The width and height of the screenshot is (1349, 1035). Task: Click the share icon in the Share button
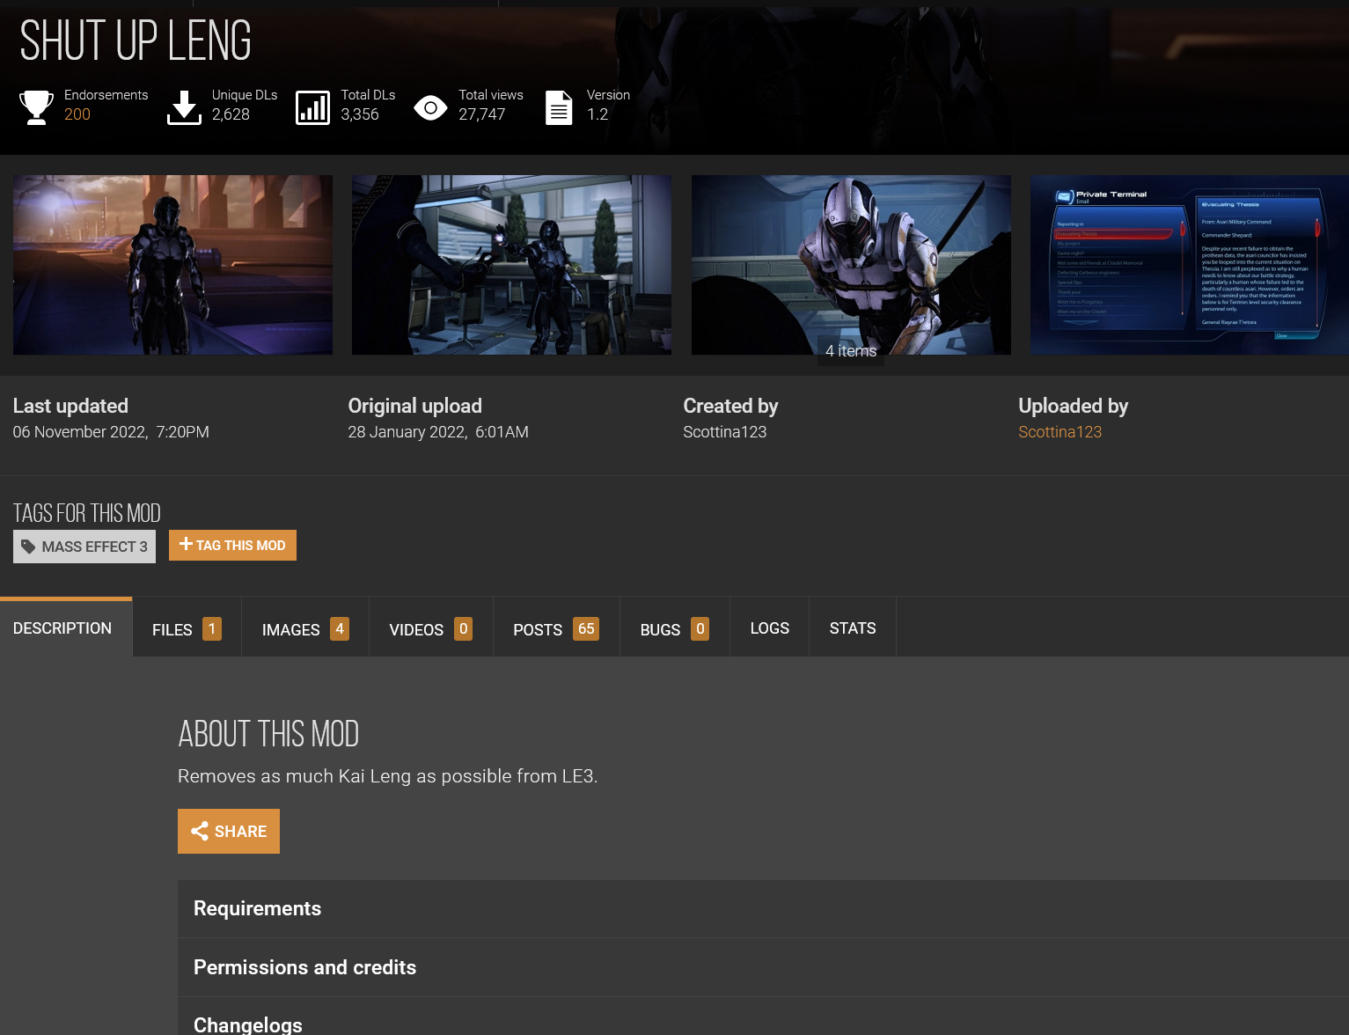(x=200, y=832)
